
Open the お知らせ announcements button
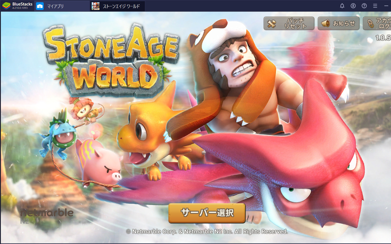click(x=339, y=23)
